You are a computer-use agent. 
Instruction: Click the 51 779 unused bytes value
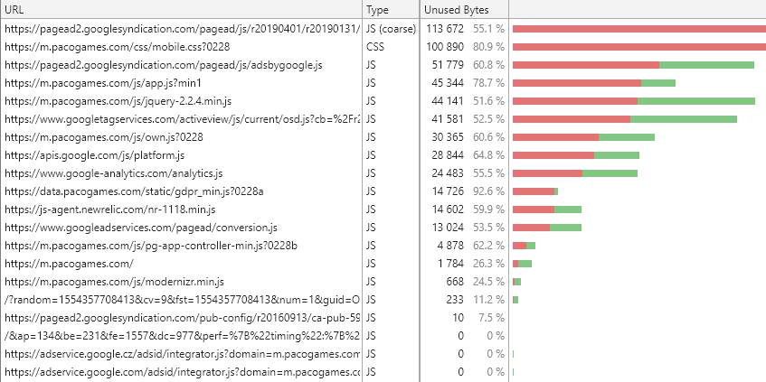point(448,65)
